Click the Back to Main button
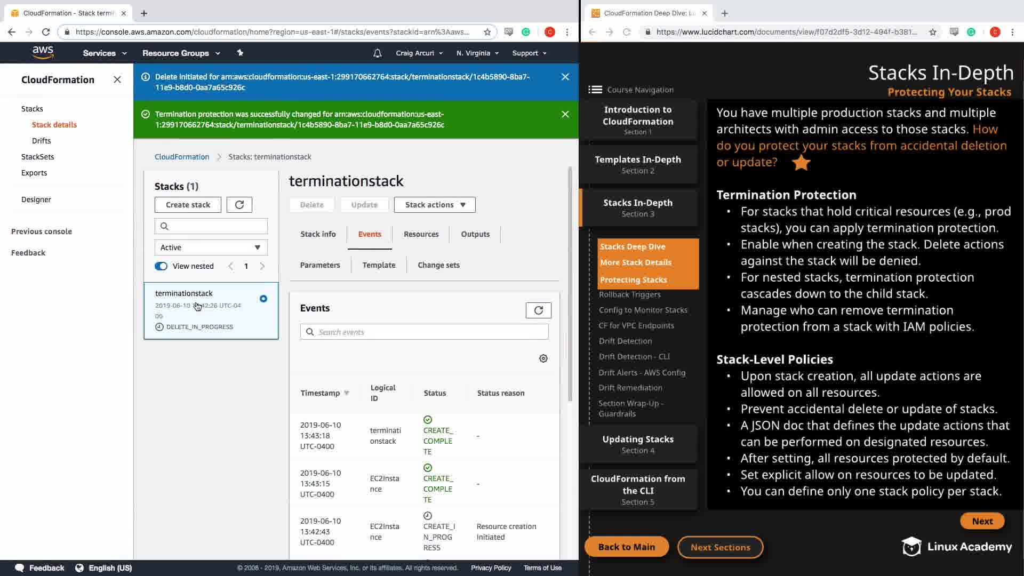The image size is (1024, 576). tap(626, 547)
